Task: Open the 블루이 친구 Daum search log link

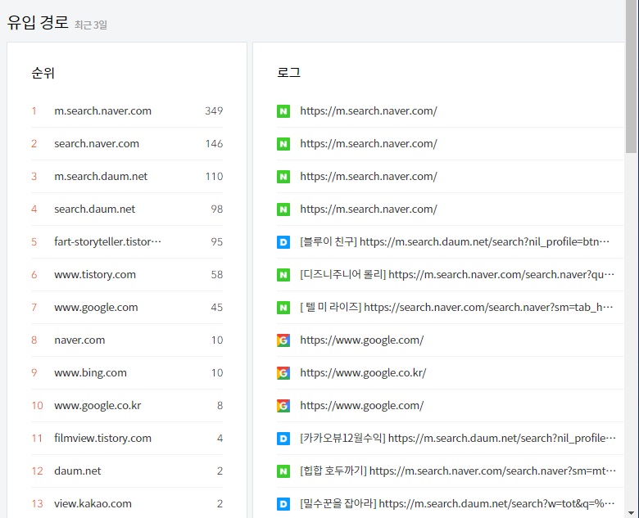Action: [455, 242]
